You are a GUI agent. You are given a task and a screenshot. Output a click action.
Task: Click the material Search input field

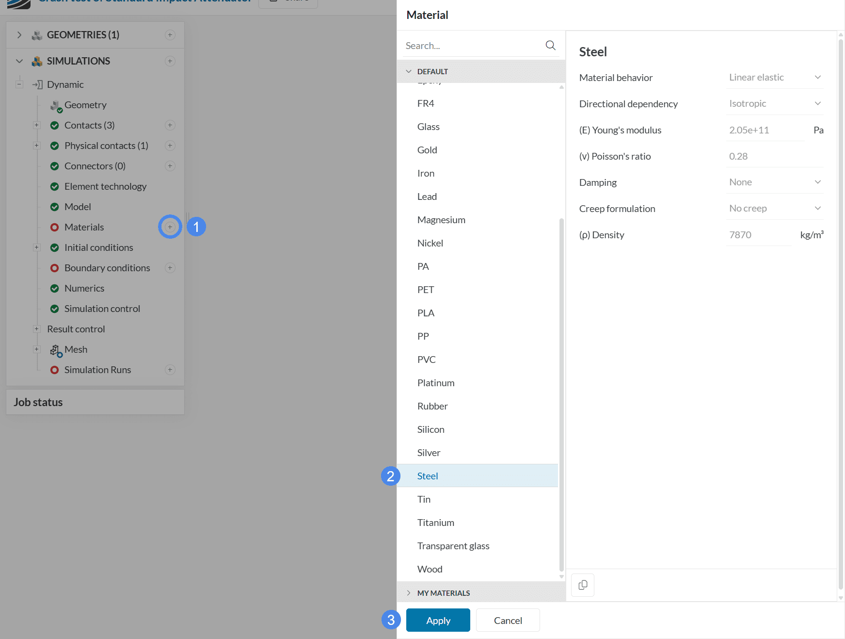(x=473, y=46)
